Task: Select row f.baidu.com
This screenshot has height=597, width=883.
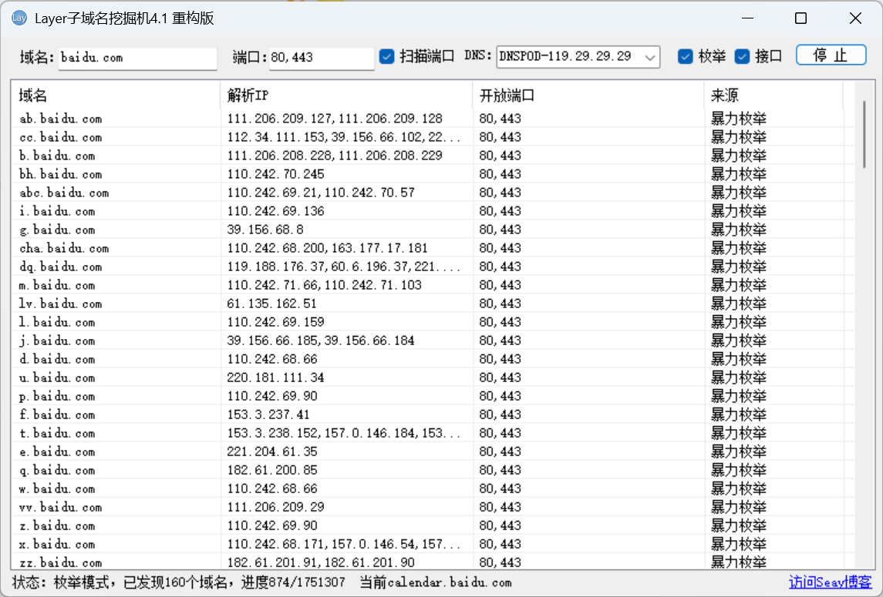Action: 433,414
